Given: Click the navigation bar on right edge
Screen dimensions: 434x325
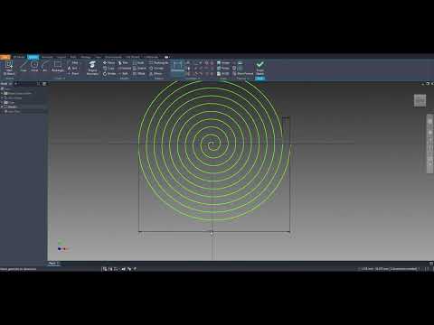Looking at the screenshot, I should pos(429,144).
